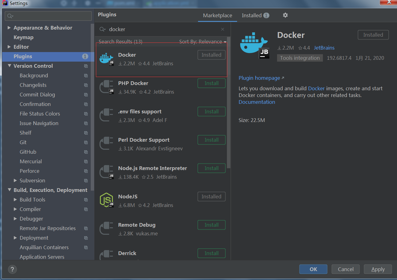Open the Documentation link
This screenshot has height=280, width=397.
(x=257, y=102)
